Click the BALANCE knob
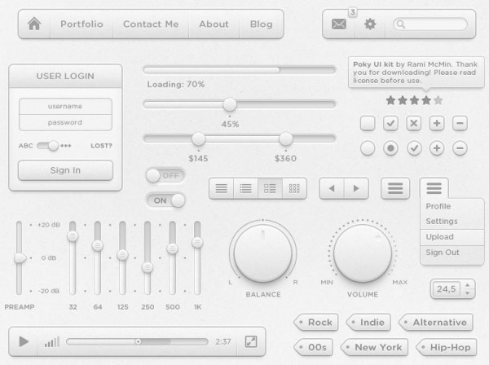 [263, 253]
